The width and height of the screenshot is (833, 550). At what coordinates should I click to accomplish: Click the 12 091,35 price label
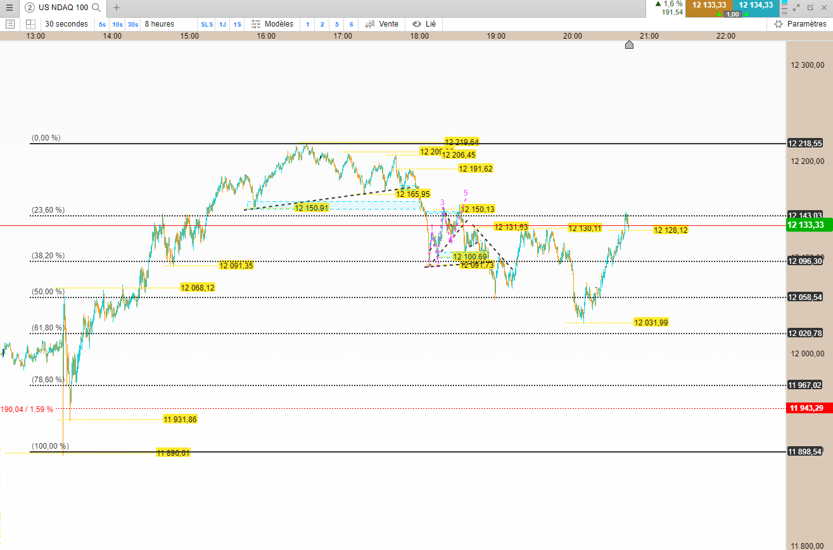pyautogui.click(x=236, y=265)
